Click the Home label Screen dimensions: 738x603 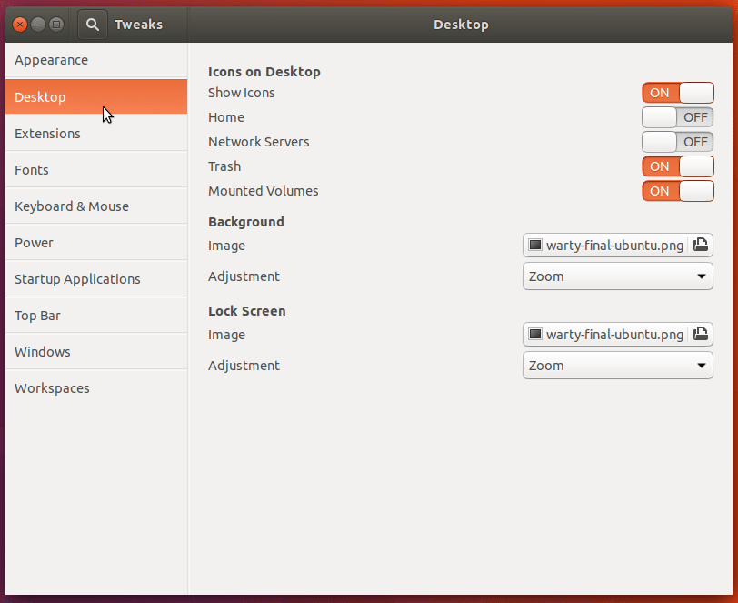pos(226,117)
